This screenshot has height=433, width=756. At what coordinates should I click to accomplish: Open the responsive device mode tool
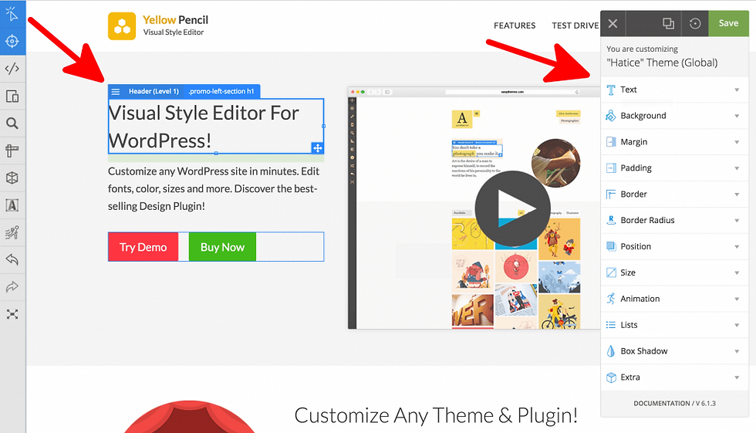click(x=12, y=96)
